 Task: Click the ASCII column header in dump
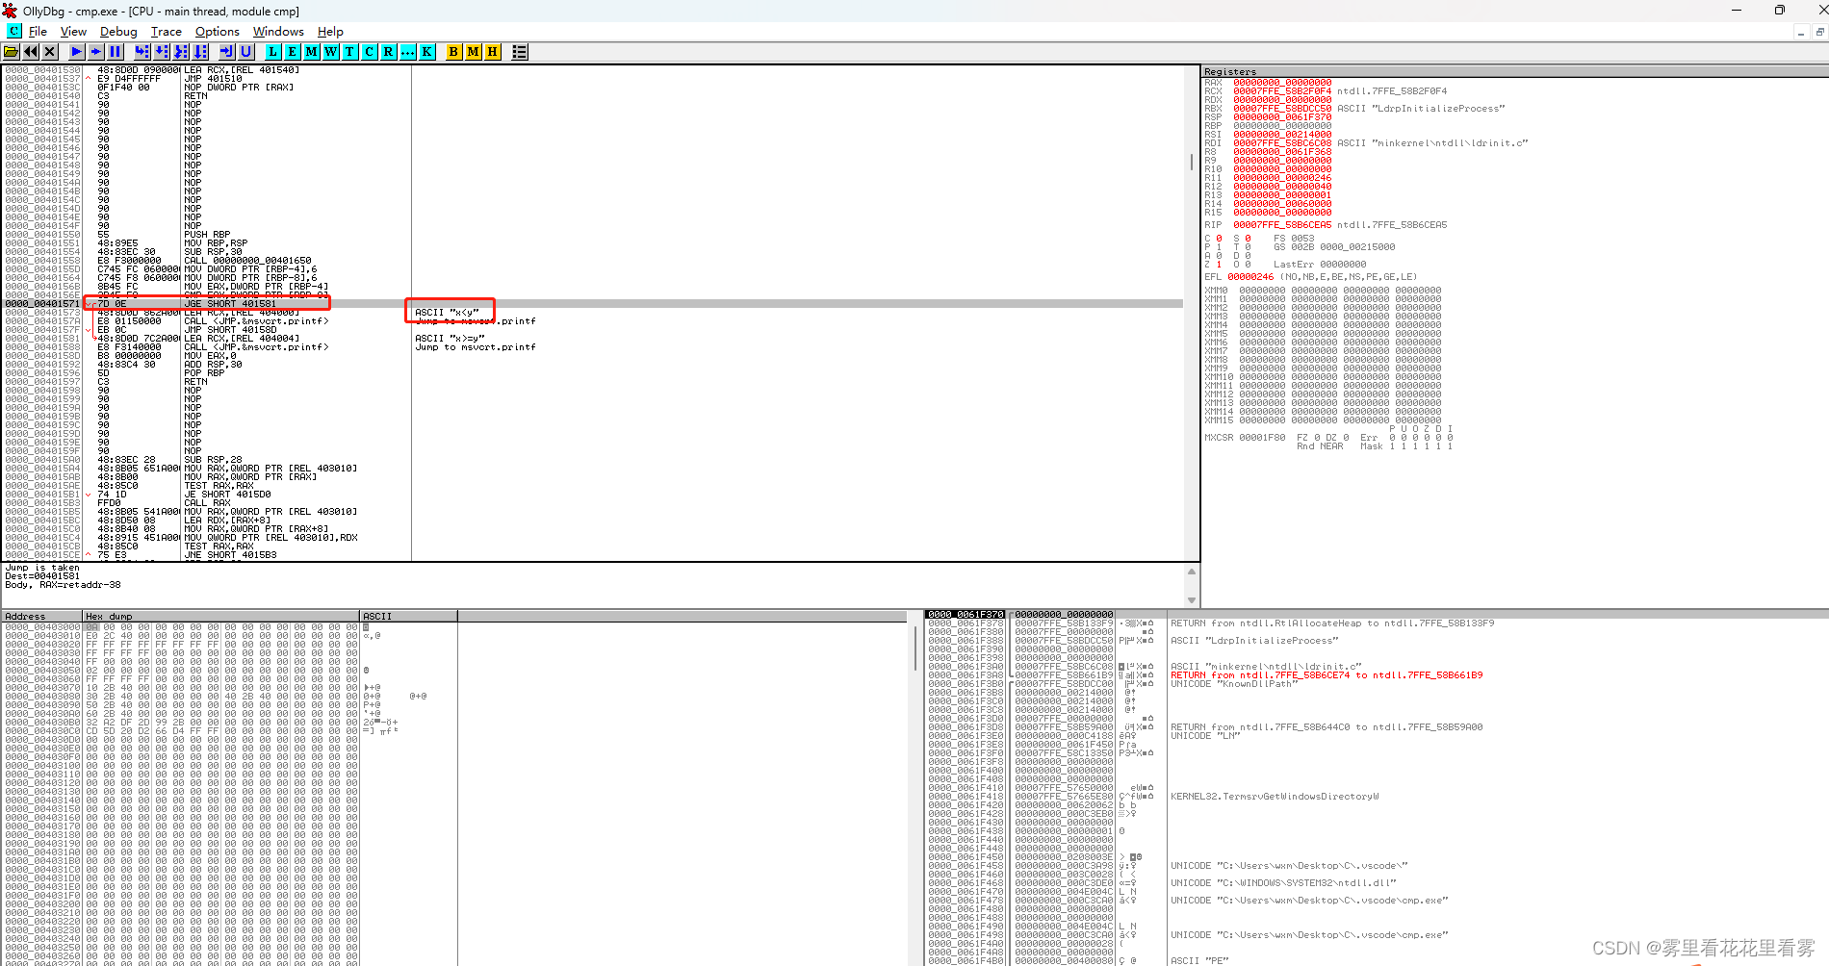point(408,616)
